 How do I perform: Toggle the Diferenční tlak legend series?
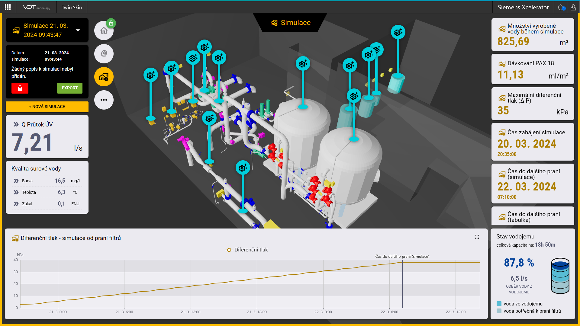tap(247, 250)
